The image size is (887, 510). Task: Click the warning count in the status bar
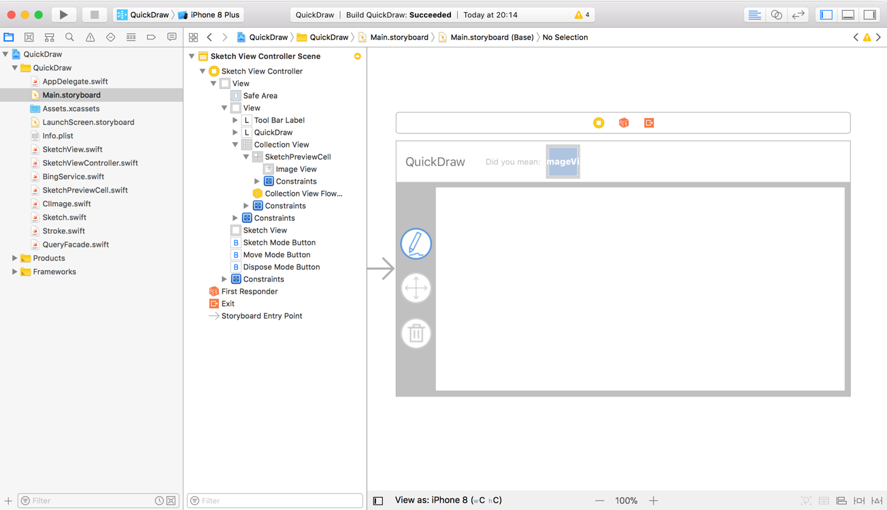(582, 14)
